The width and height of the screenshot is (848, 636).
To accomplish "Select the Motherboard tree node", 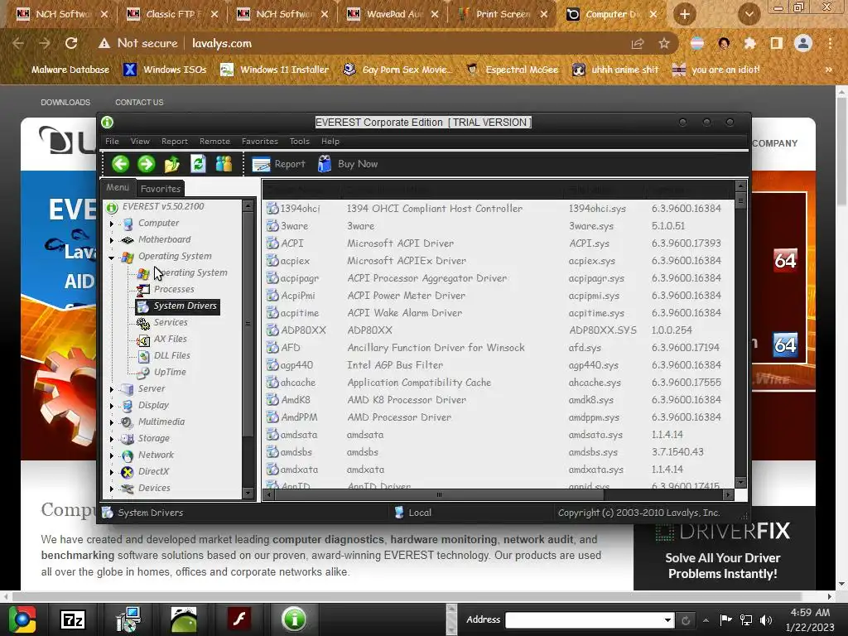I will coord(164,239).
